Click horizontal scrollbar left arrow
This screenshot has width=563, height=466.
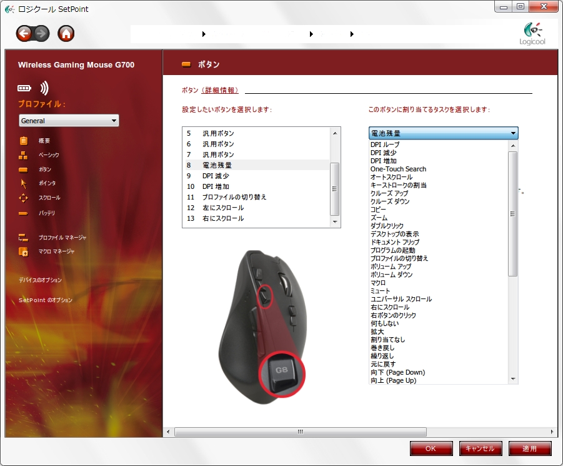click(x=168, y=432)
